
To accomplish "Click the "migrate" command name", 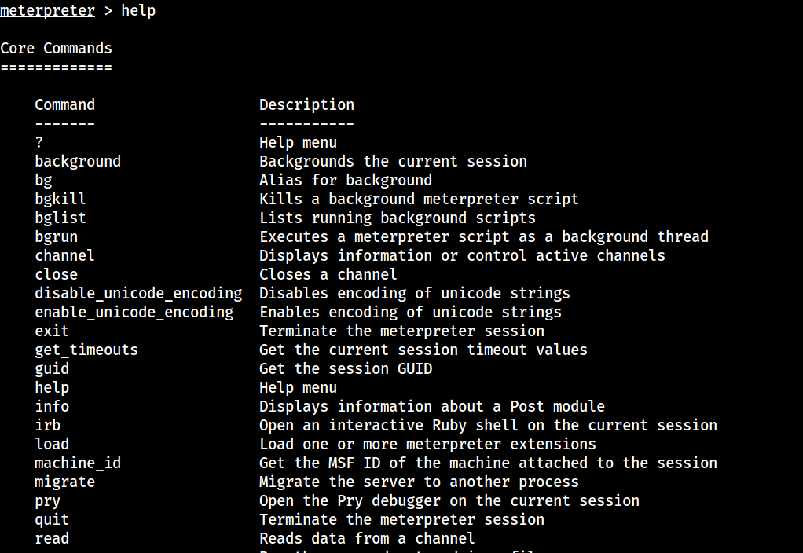I will tap(64, 482).
